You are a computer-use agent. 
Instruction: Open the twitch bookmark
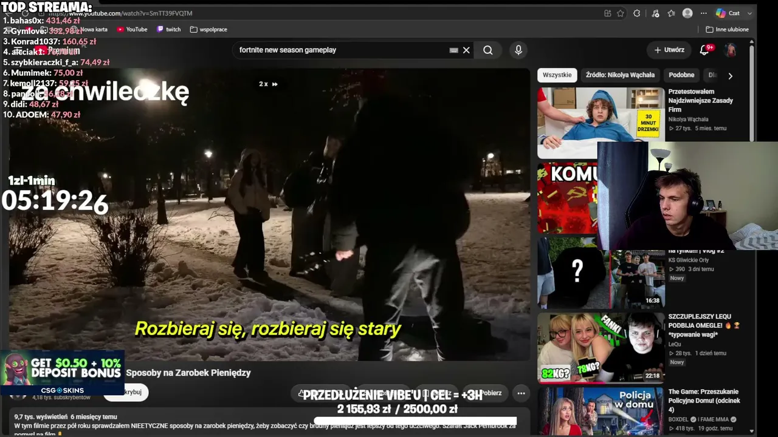[x=169, y=29]
